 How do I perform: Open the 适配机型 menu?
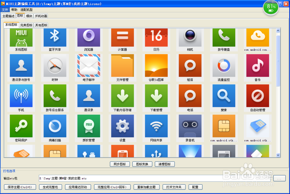[26, 10]
